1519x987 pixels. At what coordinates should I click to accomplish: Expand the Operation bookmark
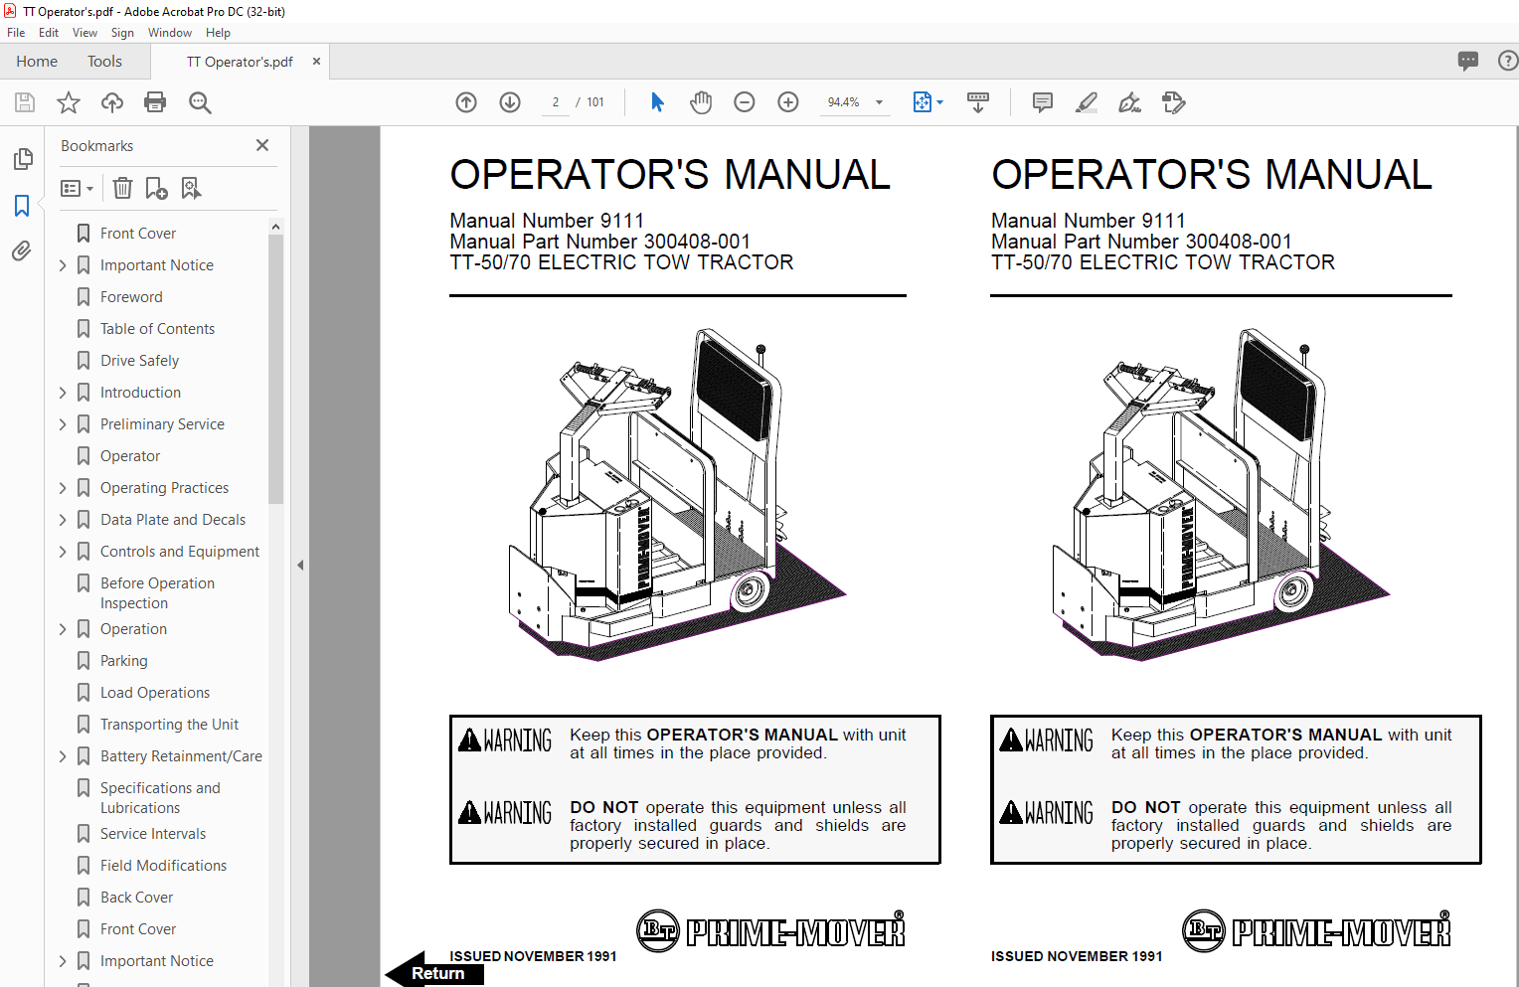[x=63, y=629]
